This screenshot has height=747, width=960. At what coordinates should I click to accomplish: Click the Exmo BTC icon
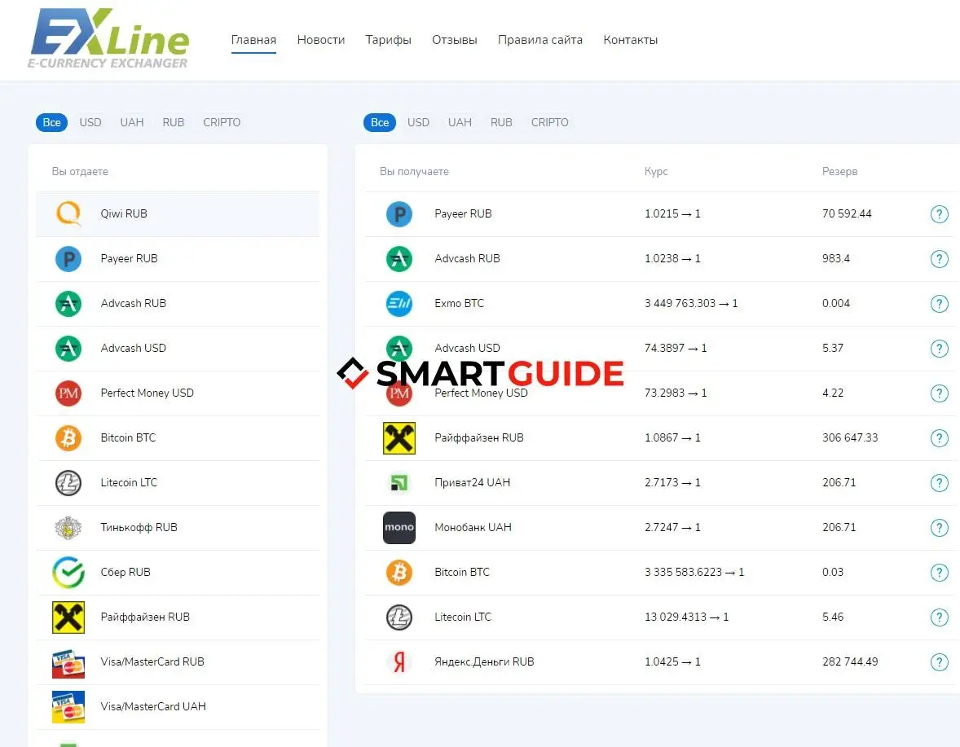click(399, 304)
